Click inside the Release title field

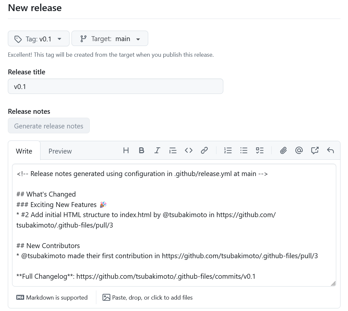point(116,86)
